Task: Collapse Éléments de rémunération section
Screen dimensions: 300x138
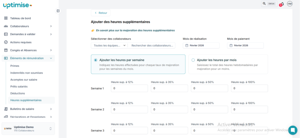Action: pos(51,58)
